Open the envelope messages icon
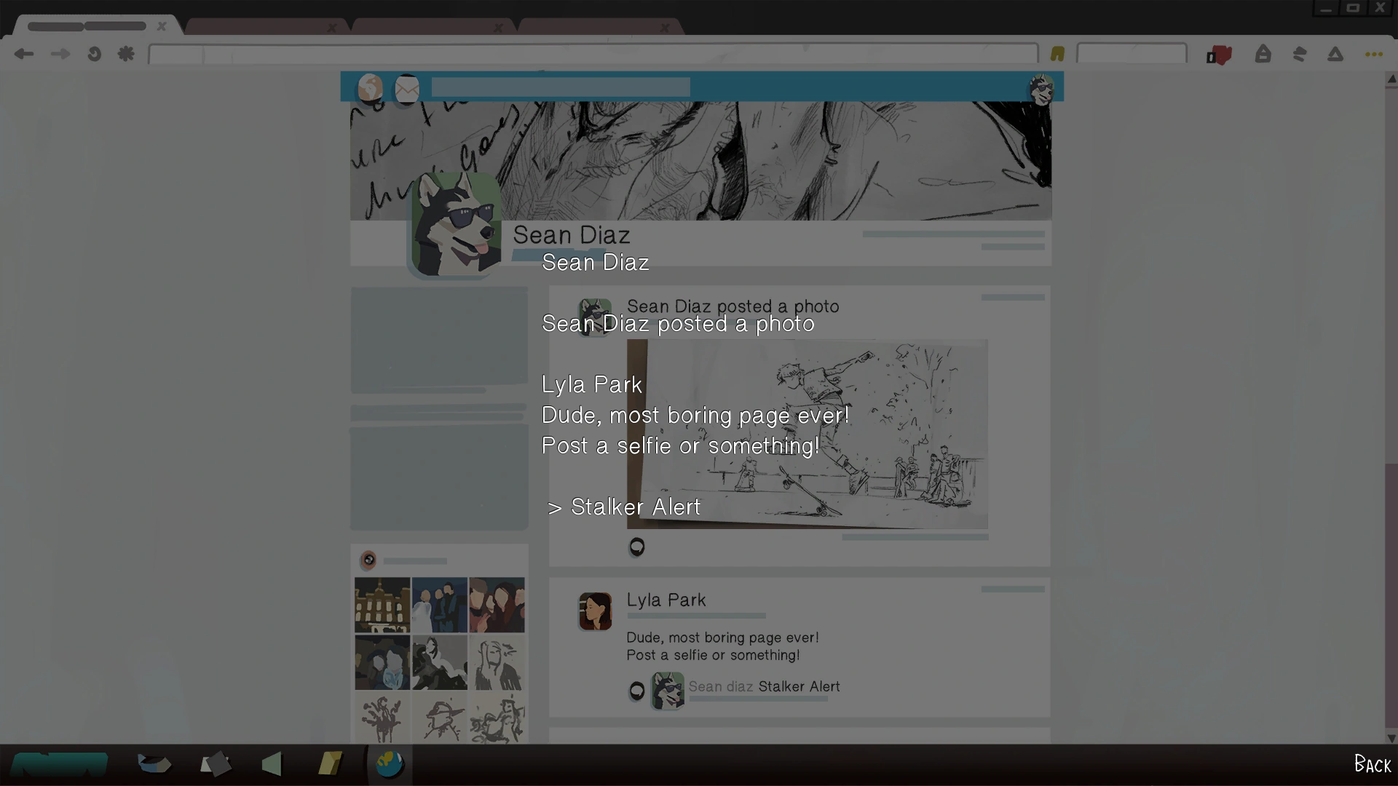The width and height of the screenshot is (1398, 786). (x=407, y=89)
